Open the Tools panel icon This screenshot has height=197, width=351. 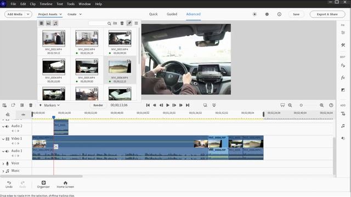343,45
